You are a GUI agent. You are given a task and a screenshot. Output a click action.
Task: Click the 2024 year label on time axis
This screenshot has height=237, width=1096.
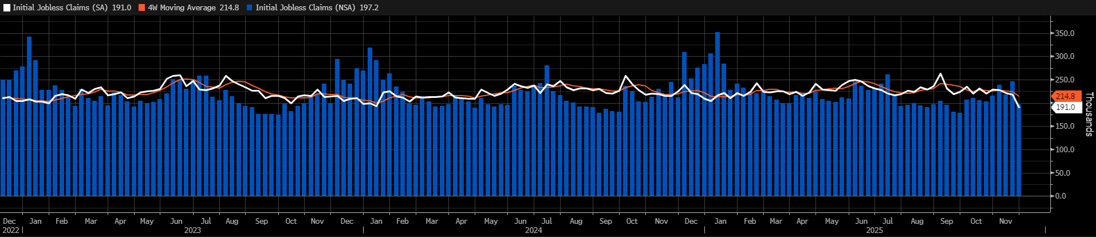(x=534, y=230)
